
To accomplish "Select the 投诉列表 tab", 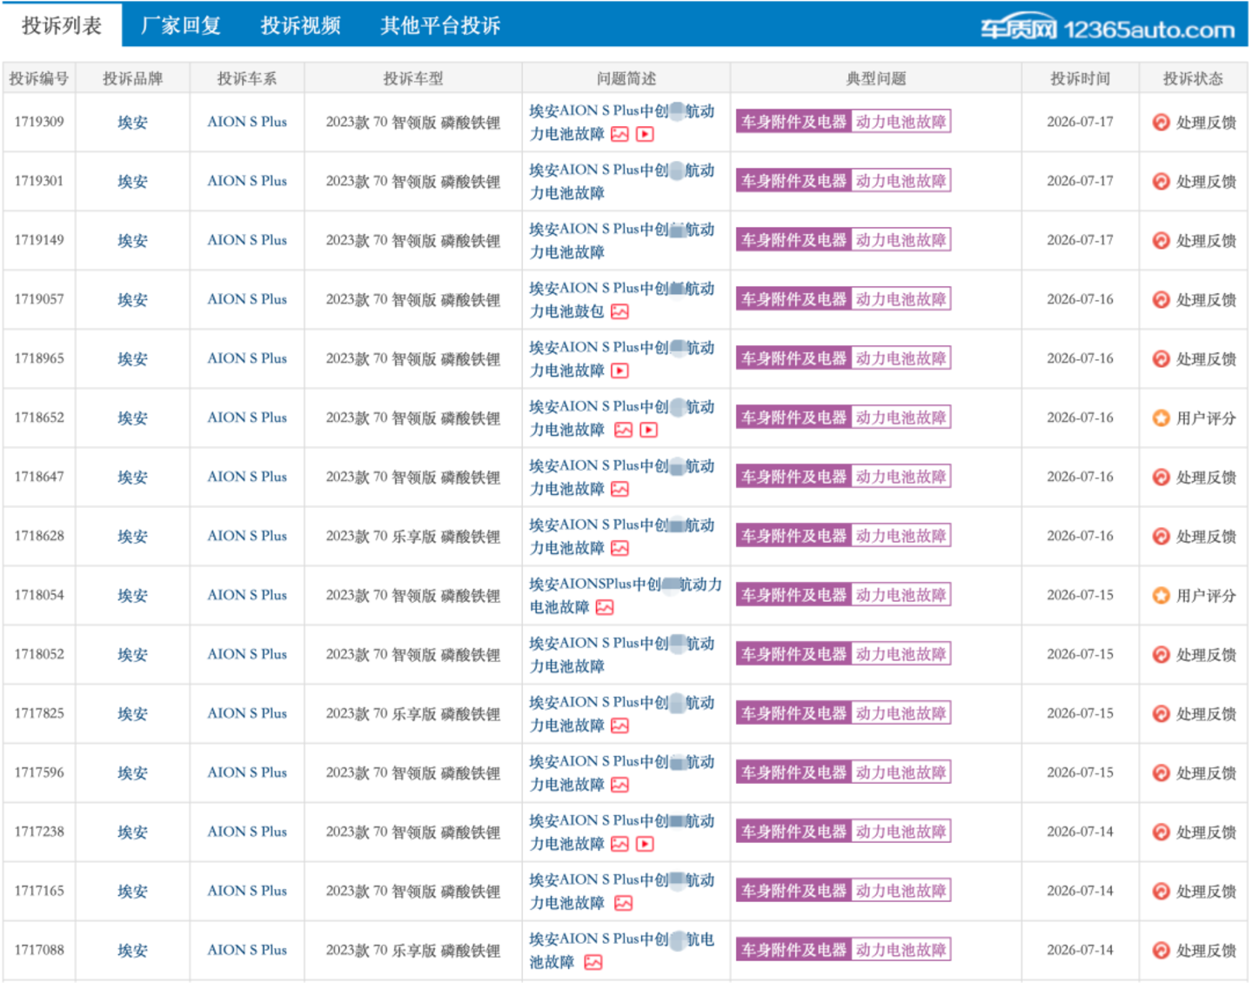I will click(x=62, y=25).
